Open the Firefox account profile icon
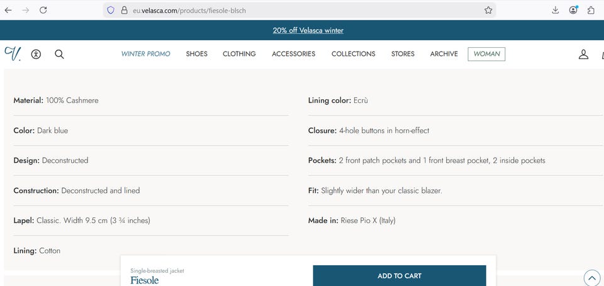This screenshot has height=286, width=604. 573,10
